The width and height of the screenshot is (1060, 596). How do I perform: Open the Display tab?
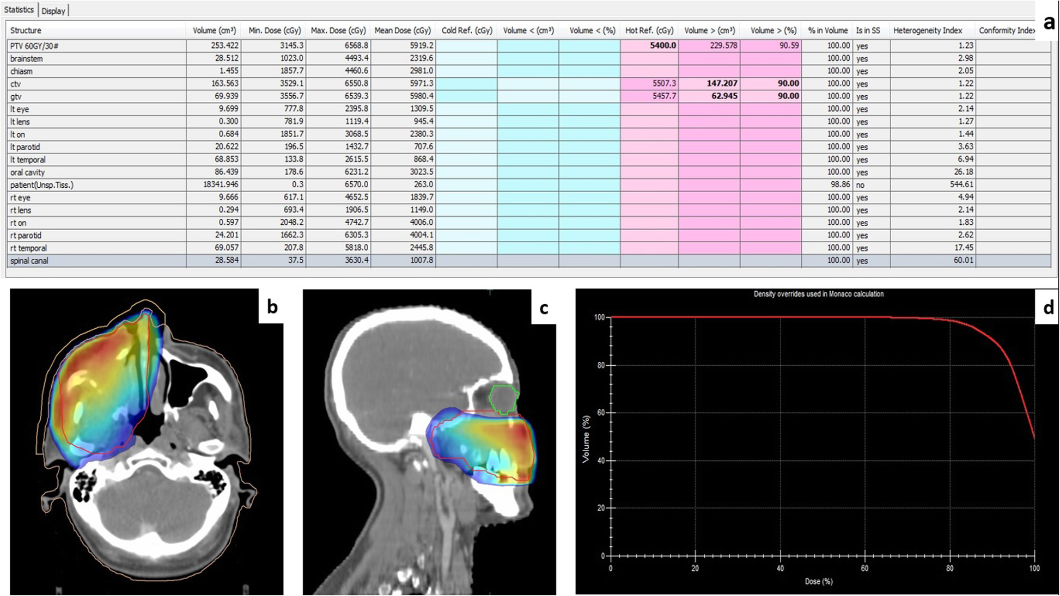click(53, 11)
